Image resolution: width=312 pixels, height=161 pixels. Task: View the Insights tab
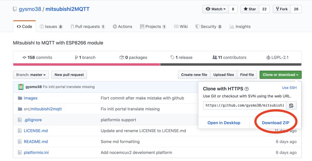click(x=240, y=27)
